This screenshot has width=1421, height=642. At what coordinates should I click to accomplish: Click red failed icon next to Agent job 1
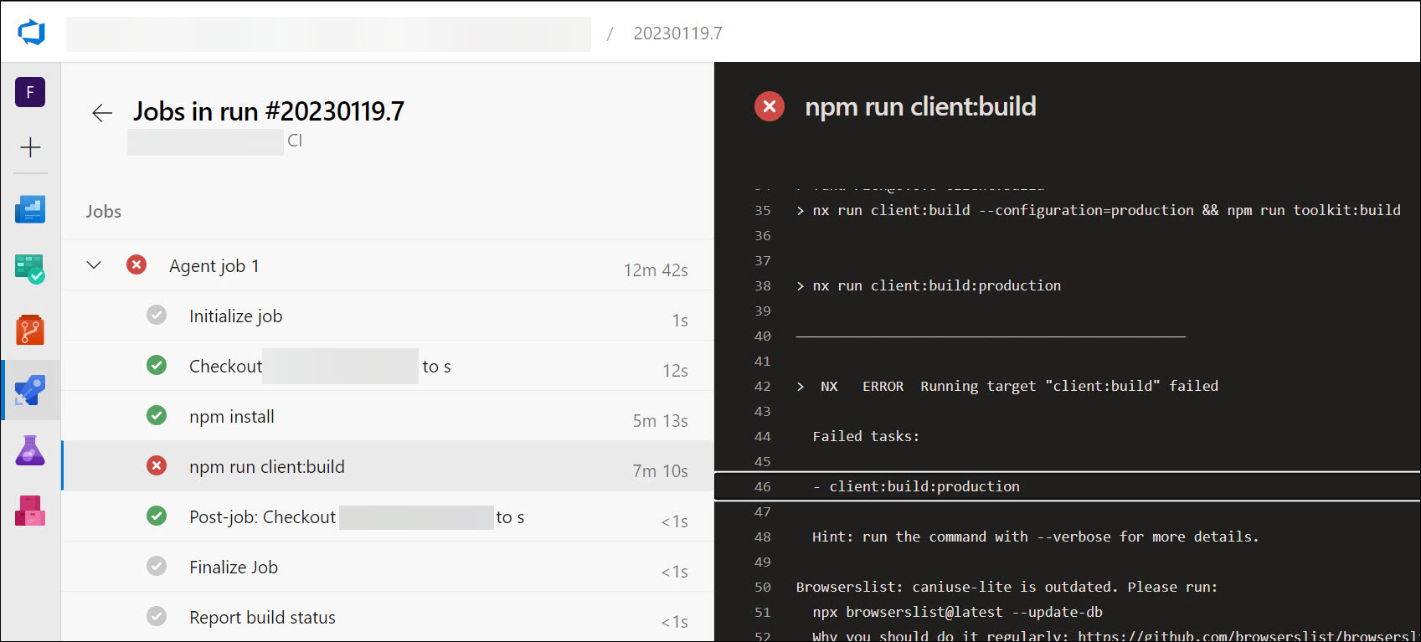point(136,265)
